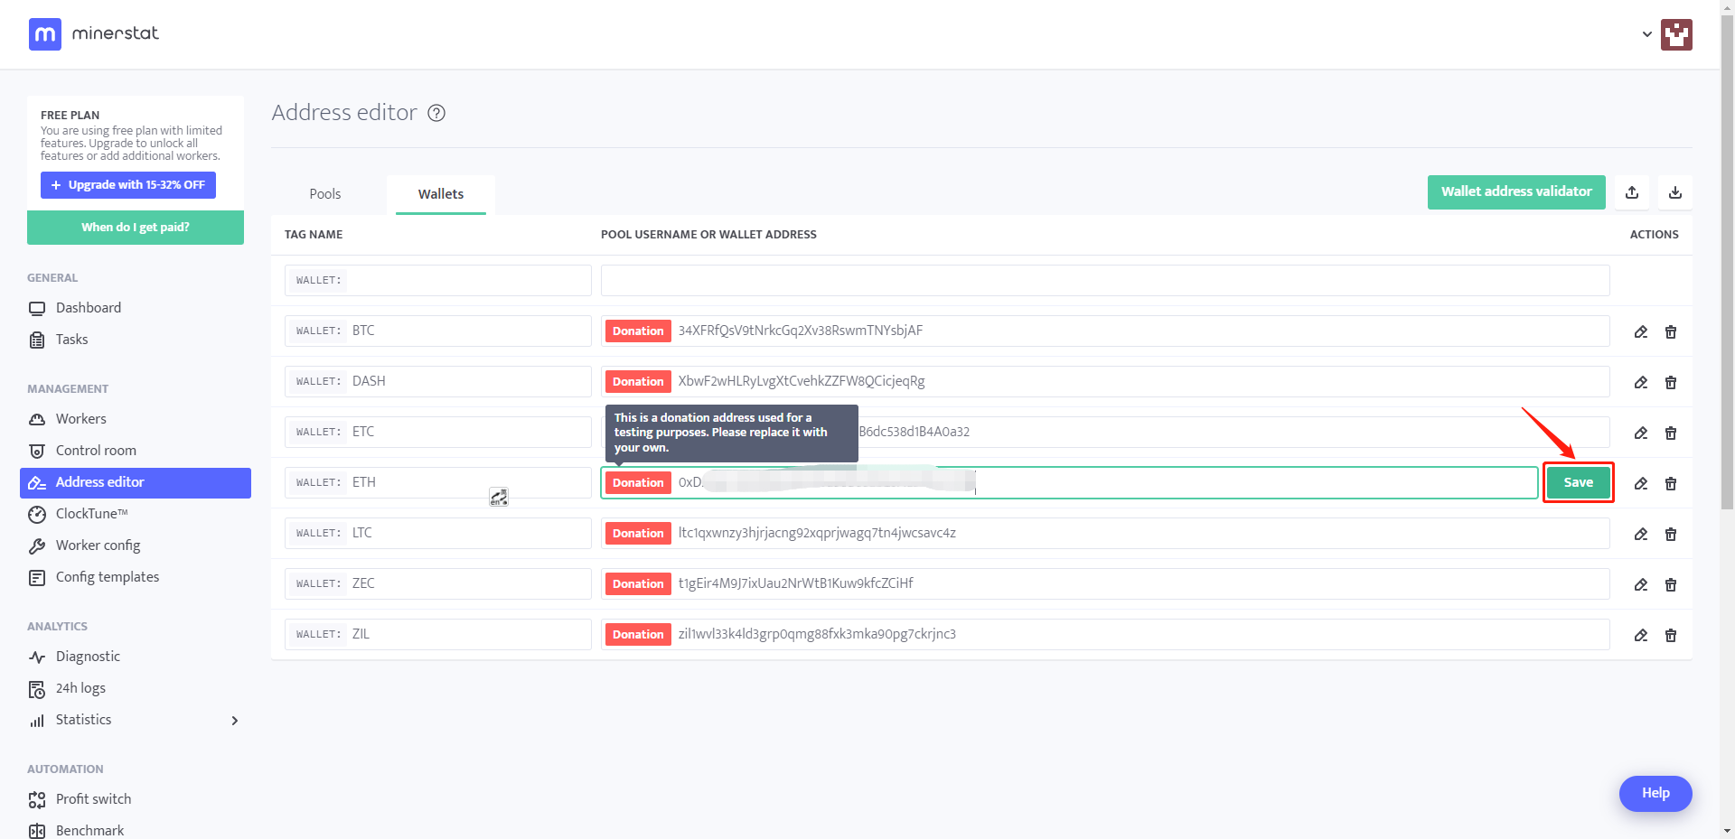Click the translate icon near ETH tag
The width and height of the screenshot is (1735, 839).
coord(499,497)
